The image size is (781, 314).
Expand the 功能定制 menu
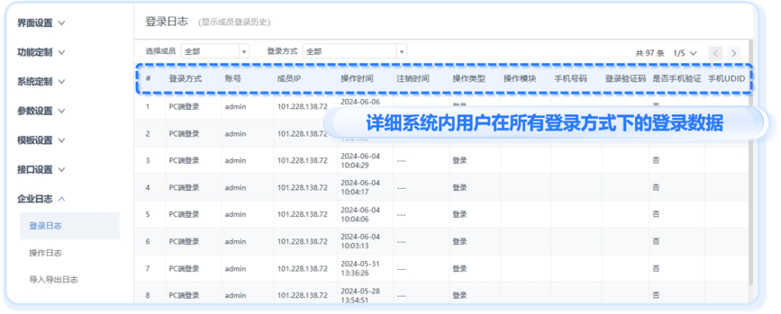tap(41, 52)
